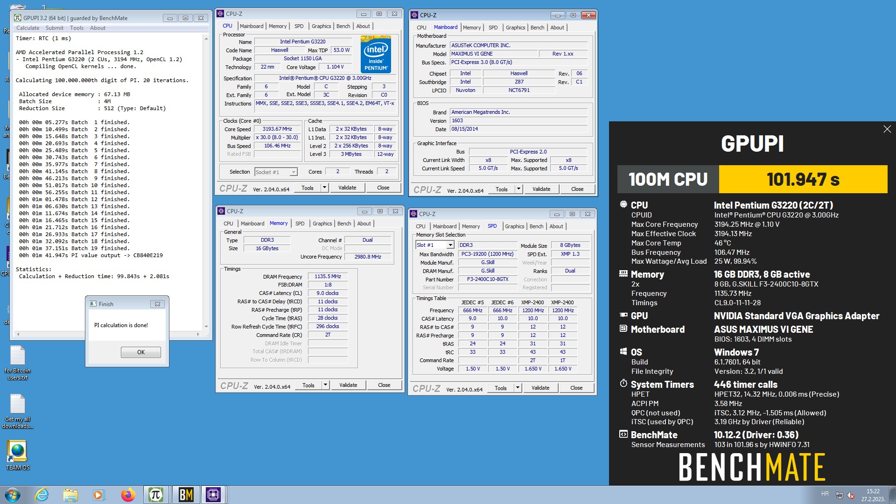The image size is (896, 504).
Task: Select SPD tab in Memory window
Action: [x=300, y=224]
